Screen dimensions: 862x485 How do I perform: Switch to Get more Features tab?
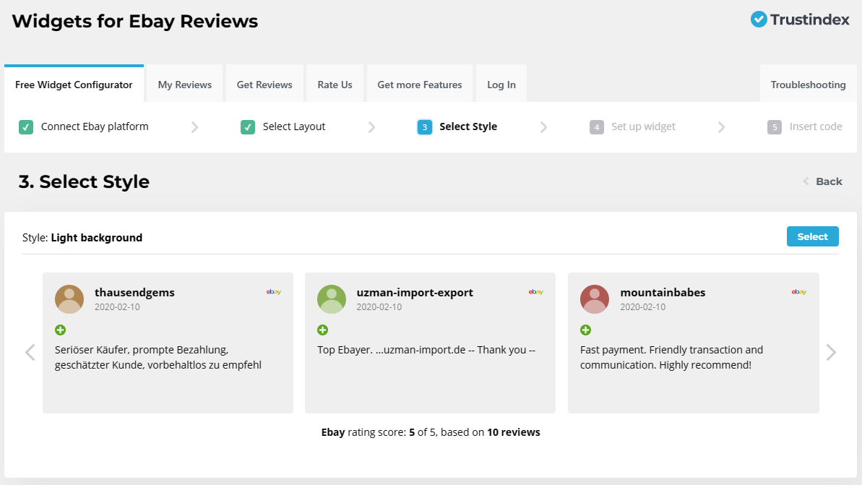coord(419,85)
